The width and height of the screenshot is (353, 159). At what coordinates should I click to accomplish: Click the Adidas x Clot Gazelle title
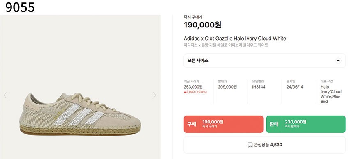[x=235, y=39]
